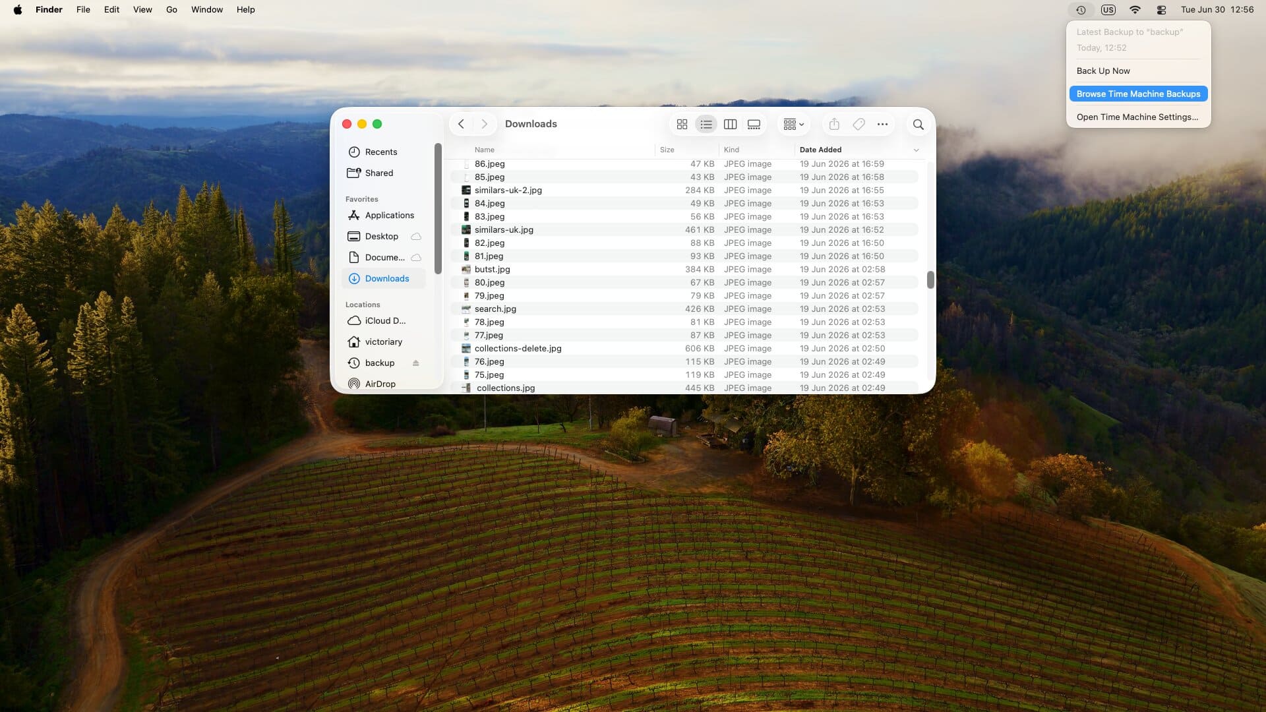Select Browse Time Machine Backups
Screen dimensions: 1266x712
(x=1138, y=94)
